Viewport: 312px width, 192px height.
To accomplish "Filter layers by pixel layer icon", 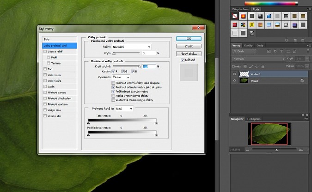I will 269,51.
